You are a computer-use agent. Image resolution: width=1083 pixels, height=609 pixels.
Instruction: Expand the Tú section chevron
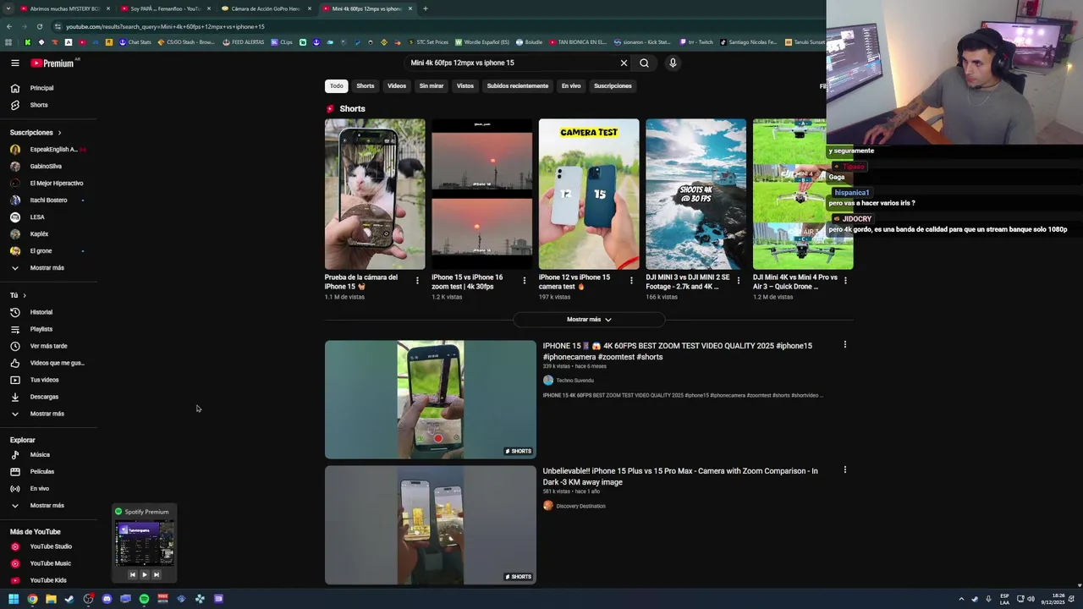coord(24,295)
